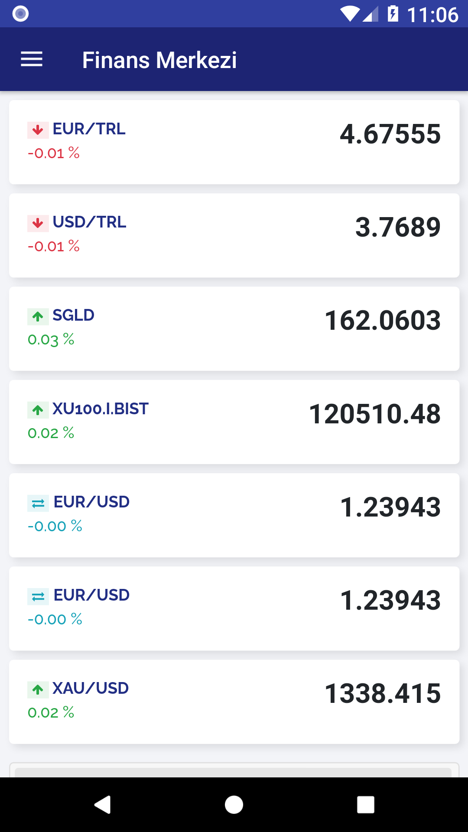Select the SGLD price value 162.0603
Screen dimensions: 468x832
(x=383, y=320)
